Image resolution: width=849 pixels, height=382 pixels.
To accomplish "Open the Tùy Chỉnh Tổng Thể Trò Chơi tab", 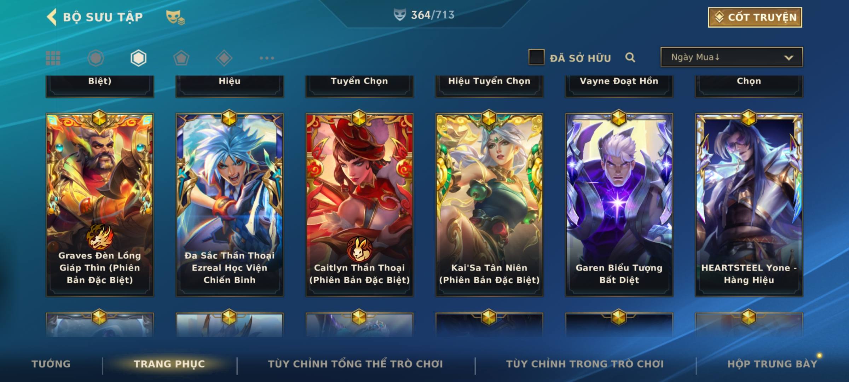I will click(x=355, y=364).
